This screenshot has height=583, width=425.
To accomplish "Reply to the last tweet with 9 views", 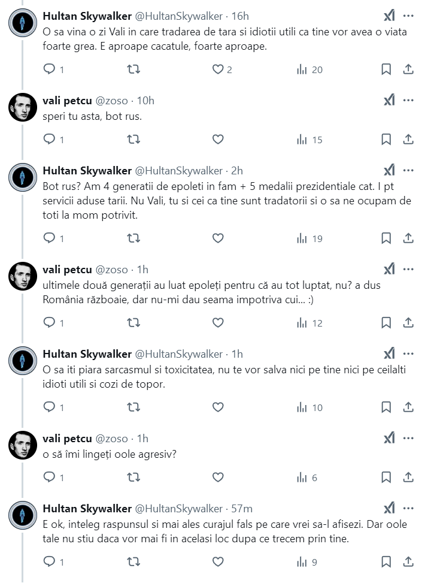I will (50, 562).
